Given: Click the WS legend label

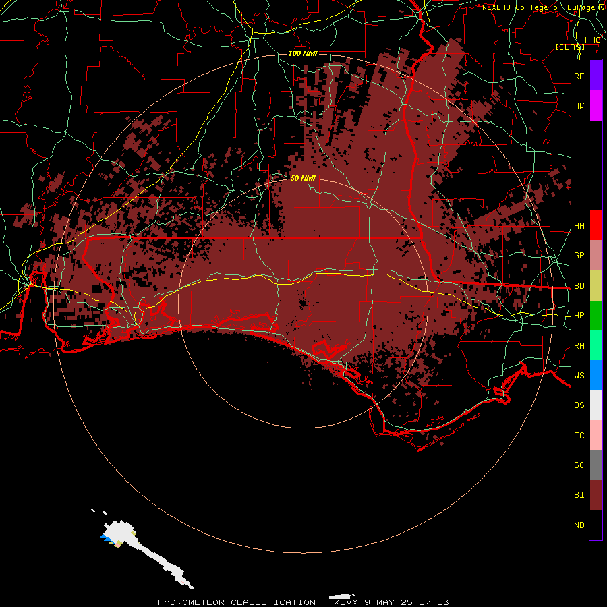Looking at the screenshot, I should coord(579,376).
